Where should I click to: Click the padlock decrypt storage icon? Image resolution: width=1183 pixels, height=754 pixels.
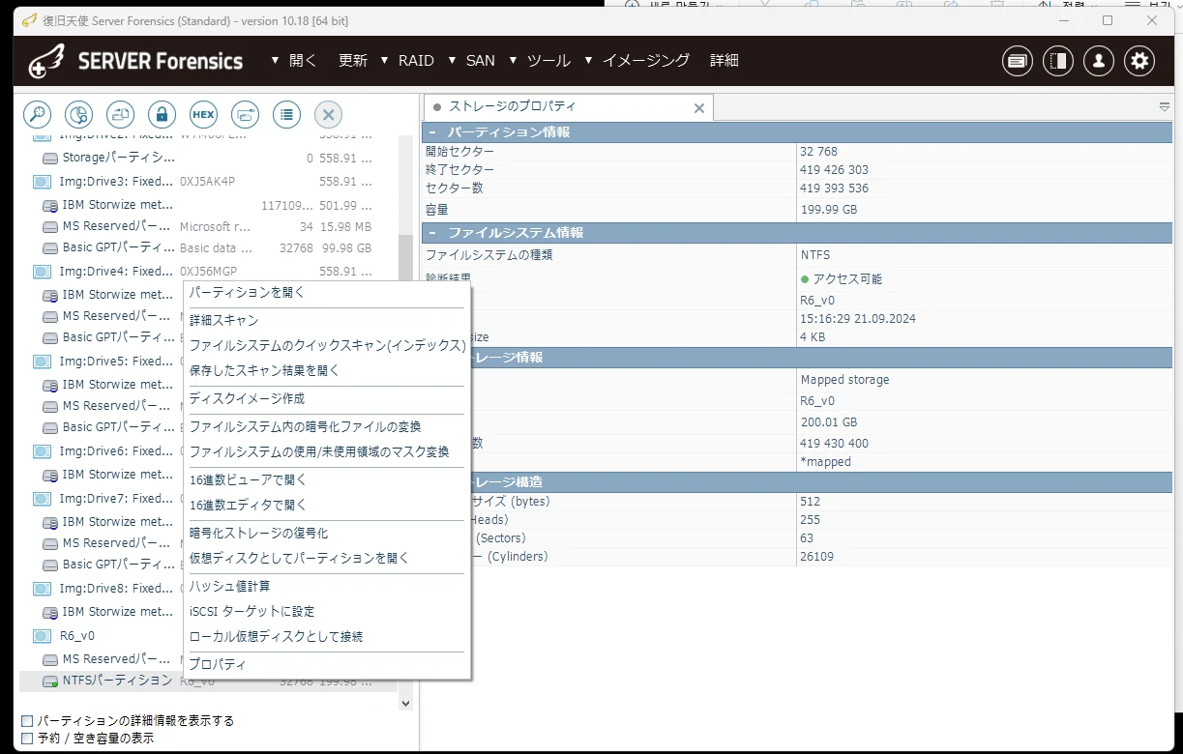pyautogui.click(x=162, y=114)
